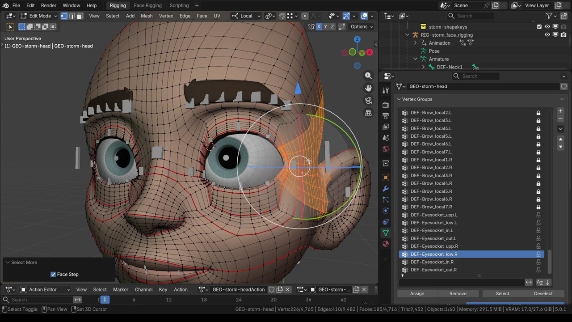Unlock the DEF-Brow_local2.L vertex group
The height and width of the screenshot is (322, 572).
[538, 113]
